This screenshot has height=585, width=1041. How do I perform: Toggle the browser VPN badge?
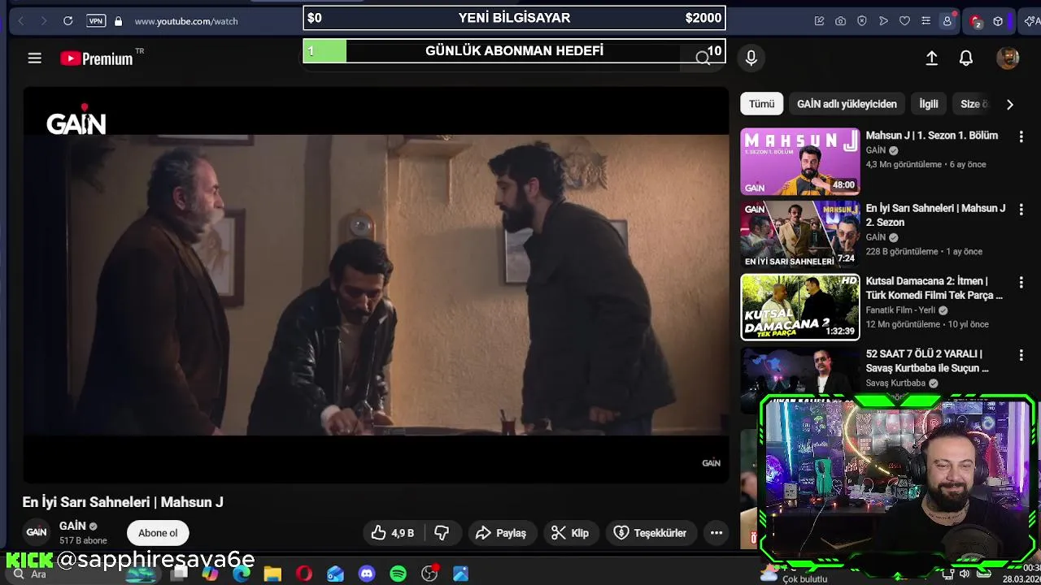pos(96,21)
